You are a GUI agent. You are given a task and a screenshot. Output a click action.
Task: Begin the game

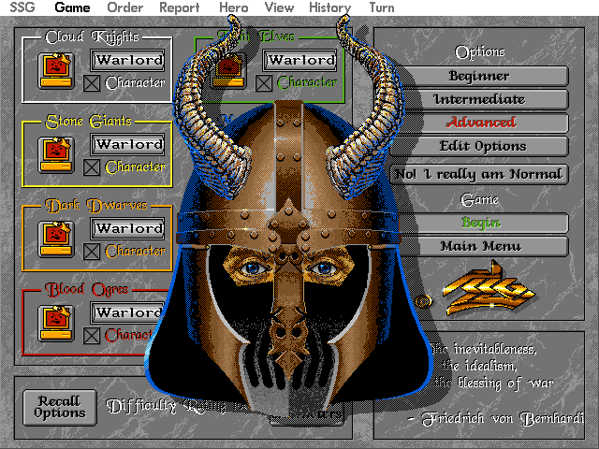point(479,223)
